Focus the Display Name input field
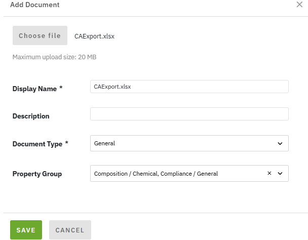Viewport: 308px width, 240px height. point(189,87)
